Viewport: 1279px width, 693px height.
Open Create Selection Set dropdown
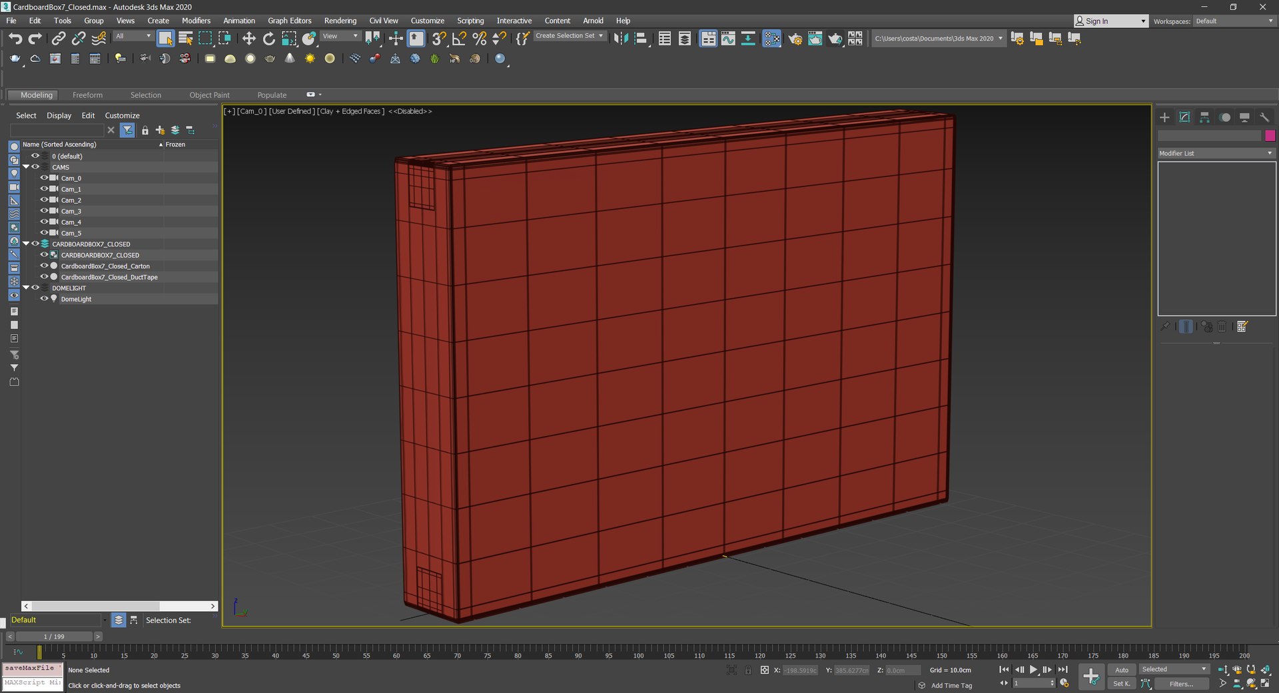point(570,36)
